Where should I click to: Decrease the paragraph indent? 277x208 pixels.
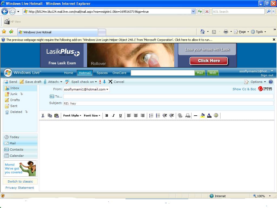coord(165,115)
